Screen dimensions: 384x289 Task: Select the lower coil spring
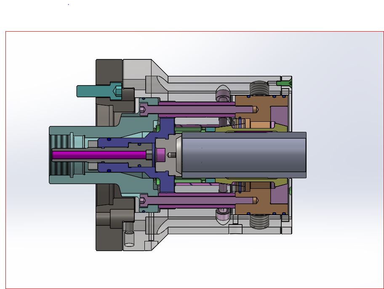(x=259, y=222)
